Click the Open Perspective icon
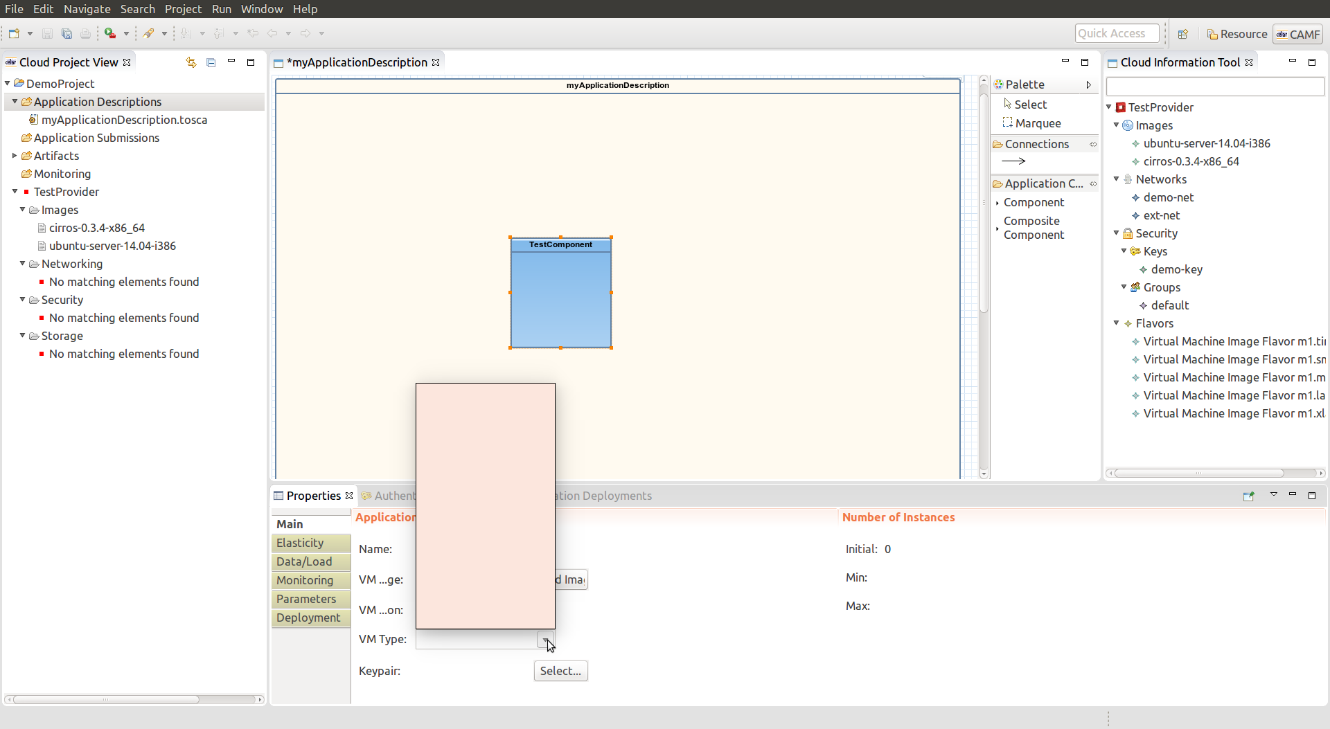1330x729 pixels. coord(1183,34)
